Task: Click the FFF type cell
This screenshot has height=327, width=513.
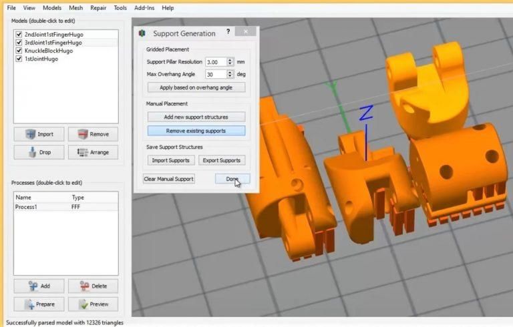Action: 75,207
